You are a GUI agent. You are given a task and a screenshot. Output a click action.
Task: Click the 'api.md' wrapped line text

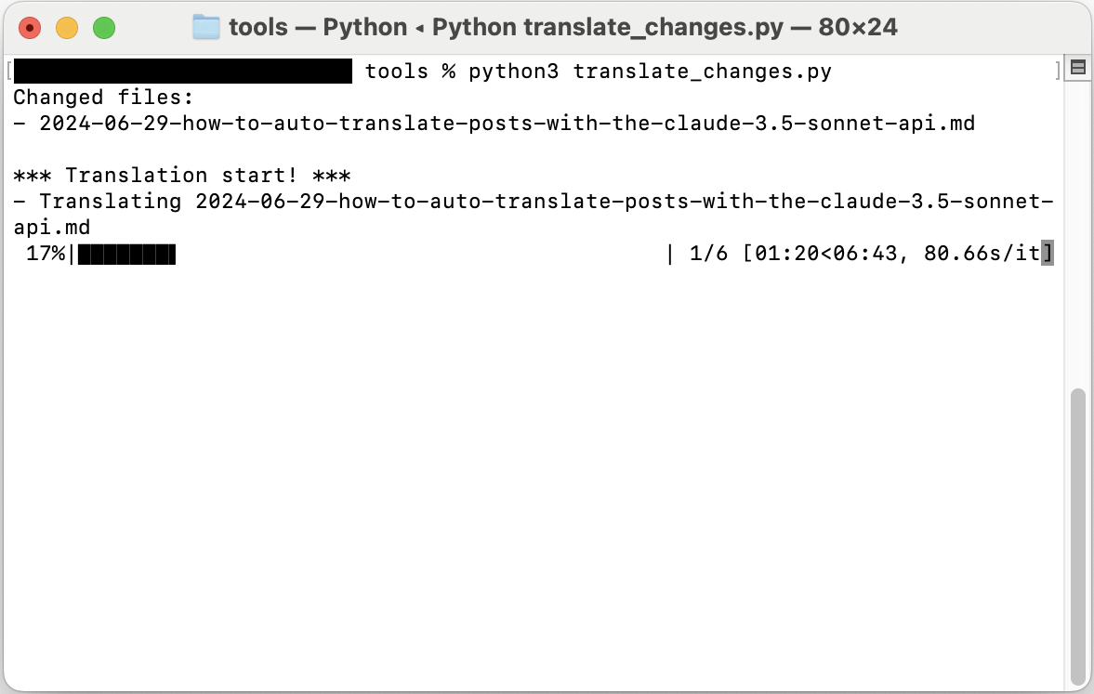[x=52, y=228]
